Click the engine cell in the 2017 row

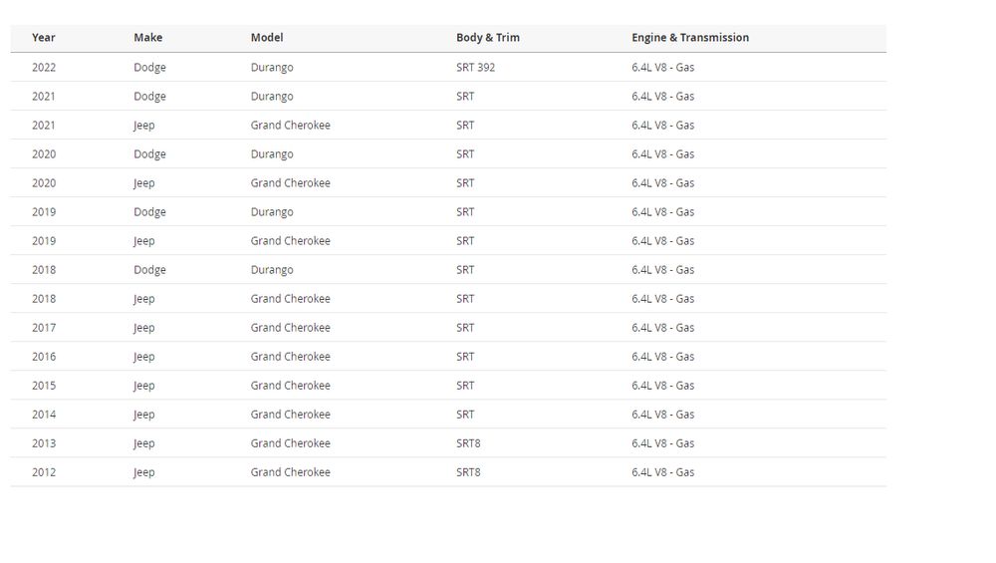tap(662, 328)
